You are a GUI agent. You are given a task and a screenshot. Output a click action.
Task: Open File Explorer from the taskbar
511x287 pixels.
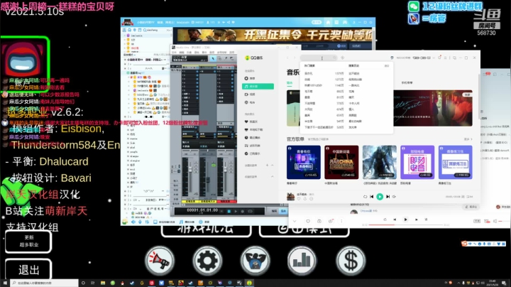click(103, 283)
